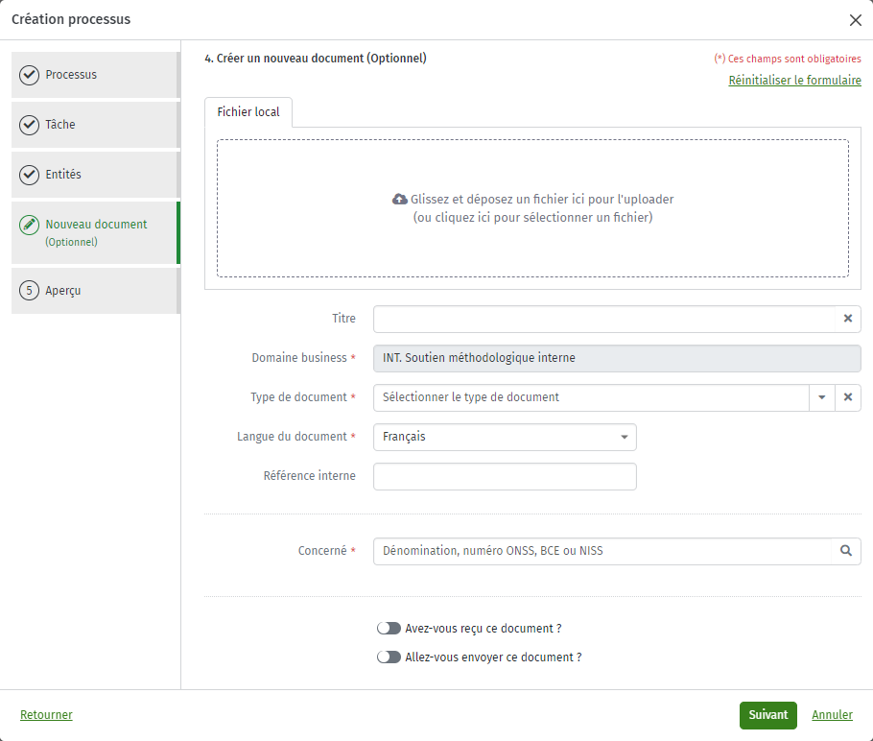873x741 pixels.
Task: Select the Fichier local tab
Action: (248, 112)
